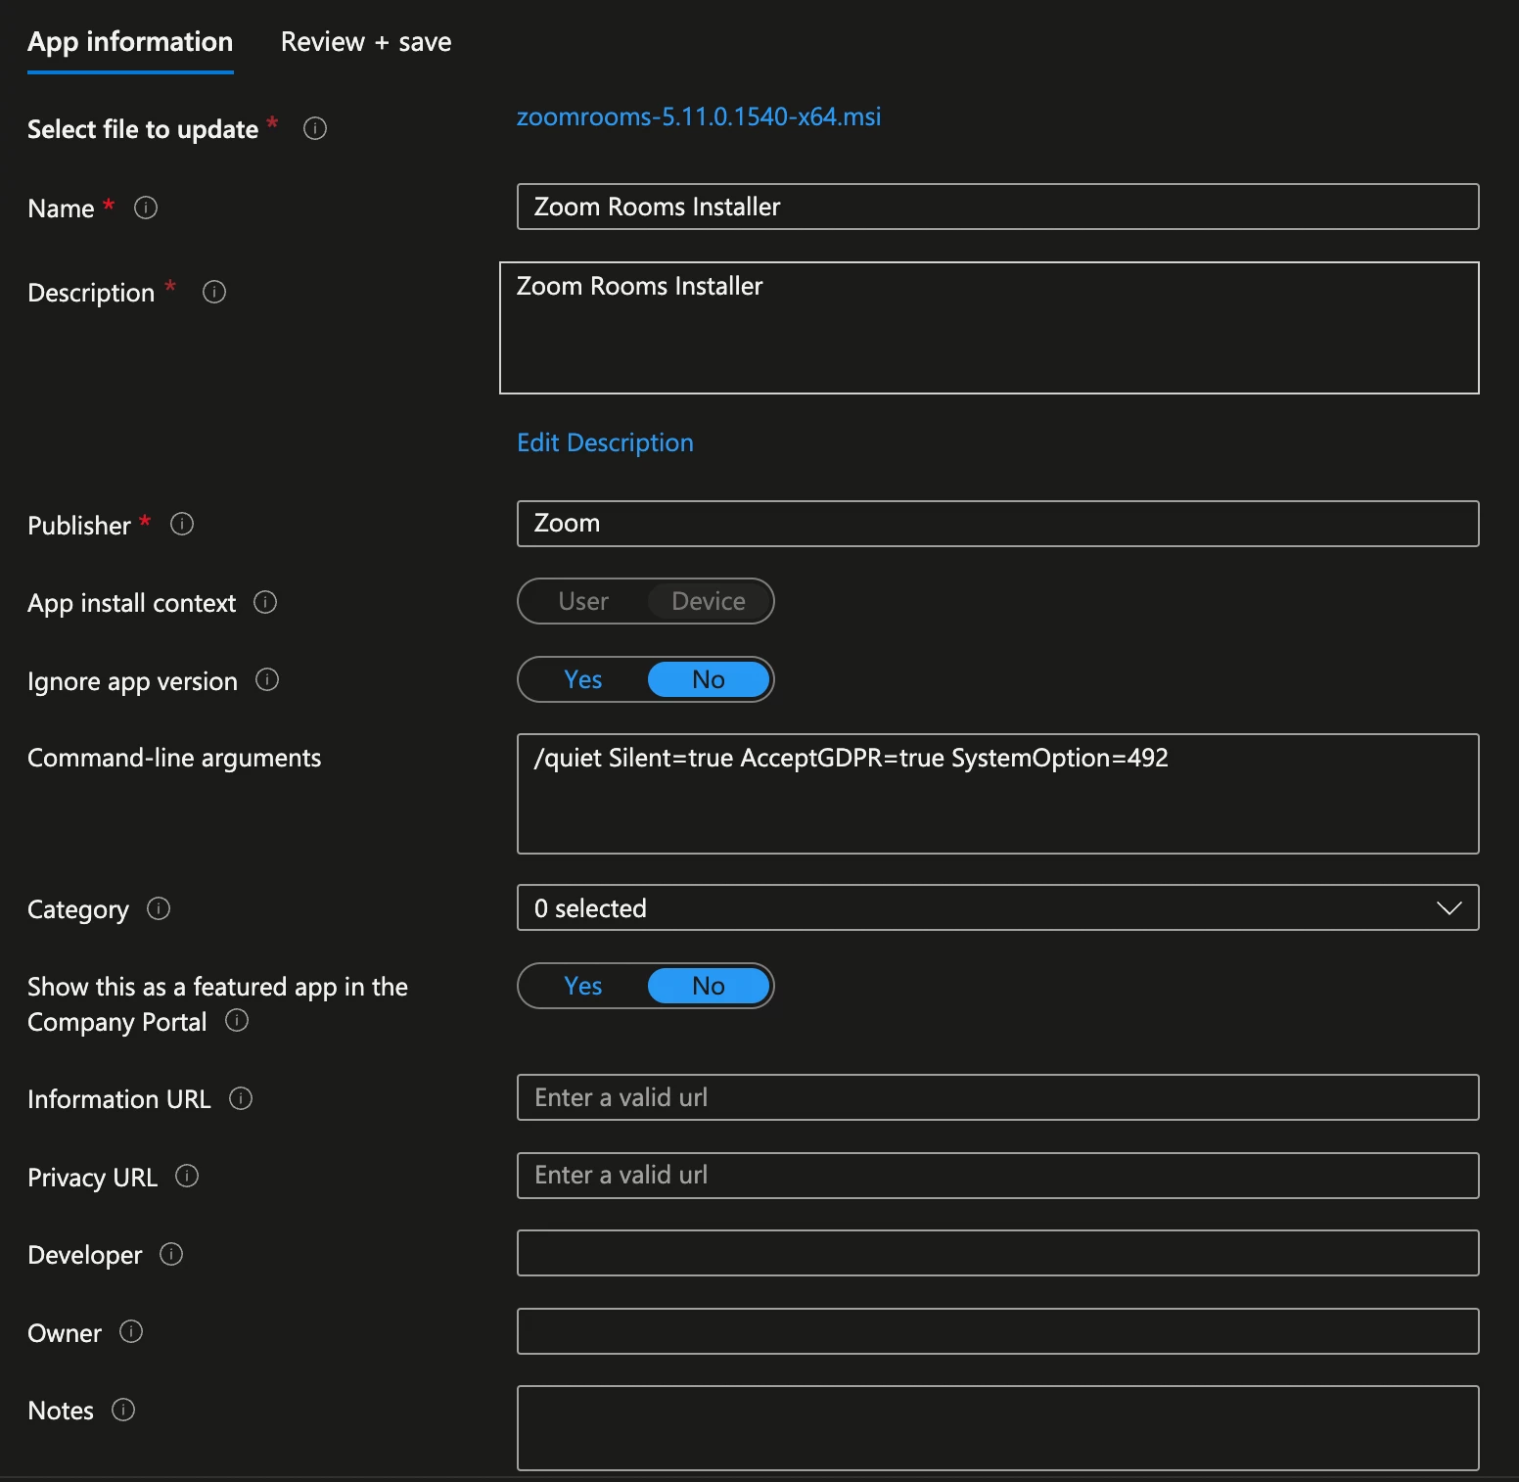Click the Privacy URL input field

[x=997, y=1176]
